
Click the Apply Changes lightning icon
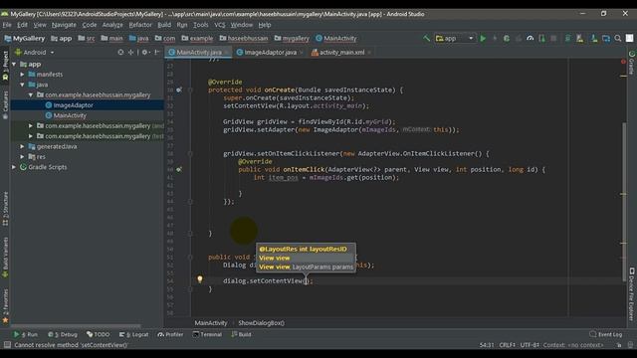(495, 39)
